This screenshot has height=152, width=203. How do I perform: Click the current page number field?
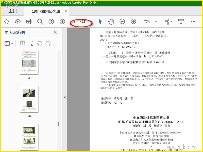pos(75,22)
